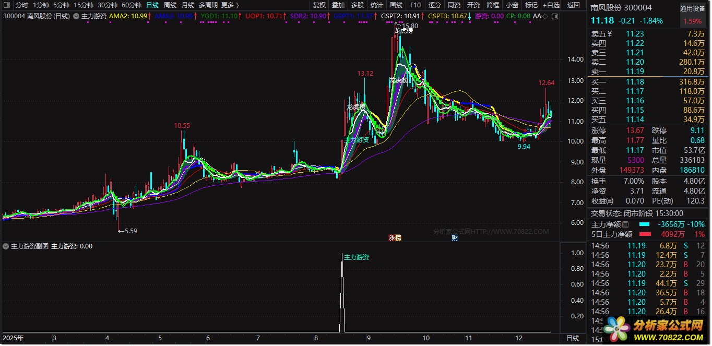Click the 2025年 label on time axis
Screen dimensions: 712x346
click(13, 338)
